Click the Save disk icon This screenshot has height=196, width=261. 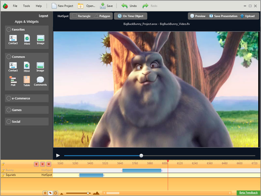pos(103,6)
